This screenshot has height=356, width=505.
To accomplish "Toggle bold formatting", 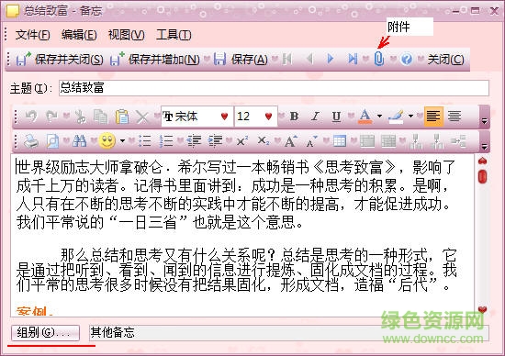I will click(294, 117).
